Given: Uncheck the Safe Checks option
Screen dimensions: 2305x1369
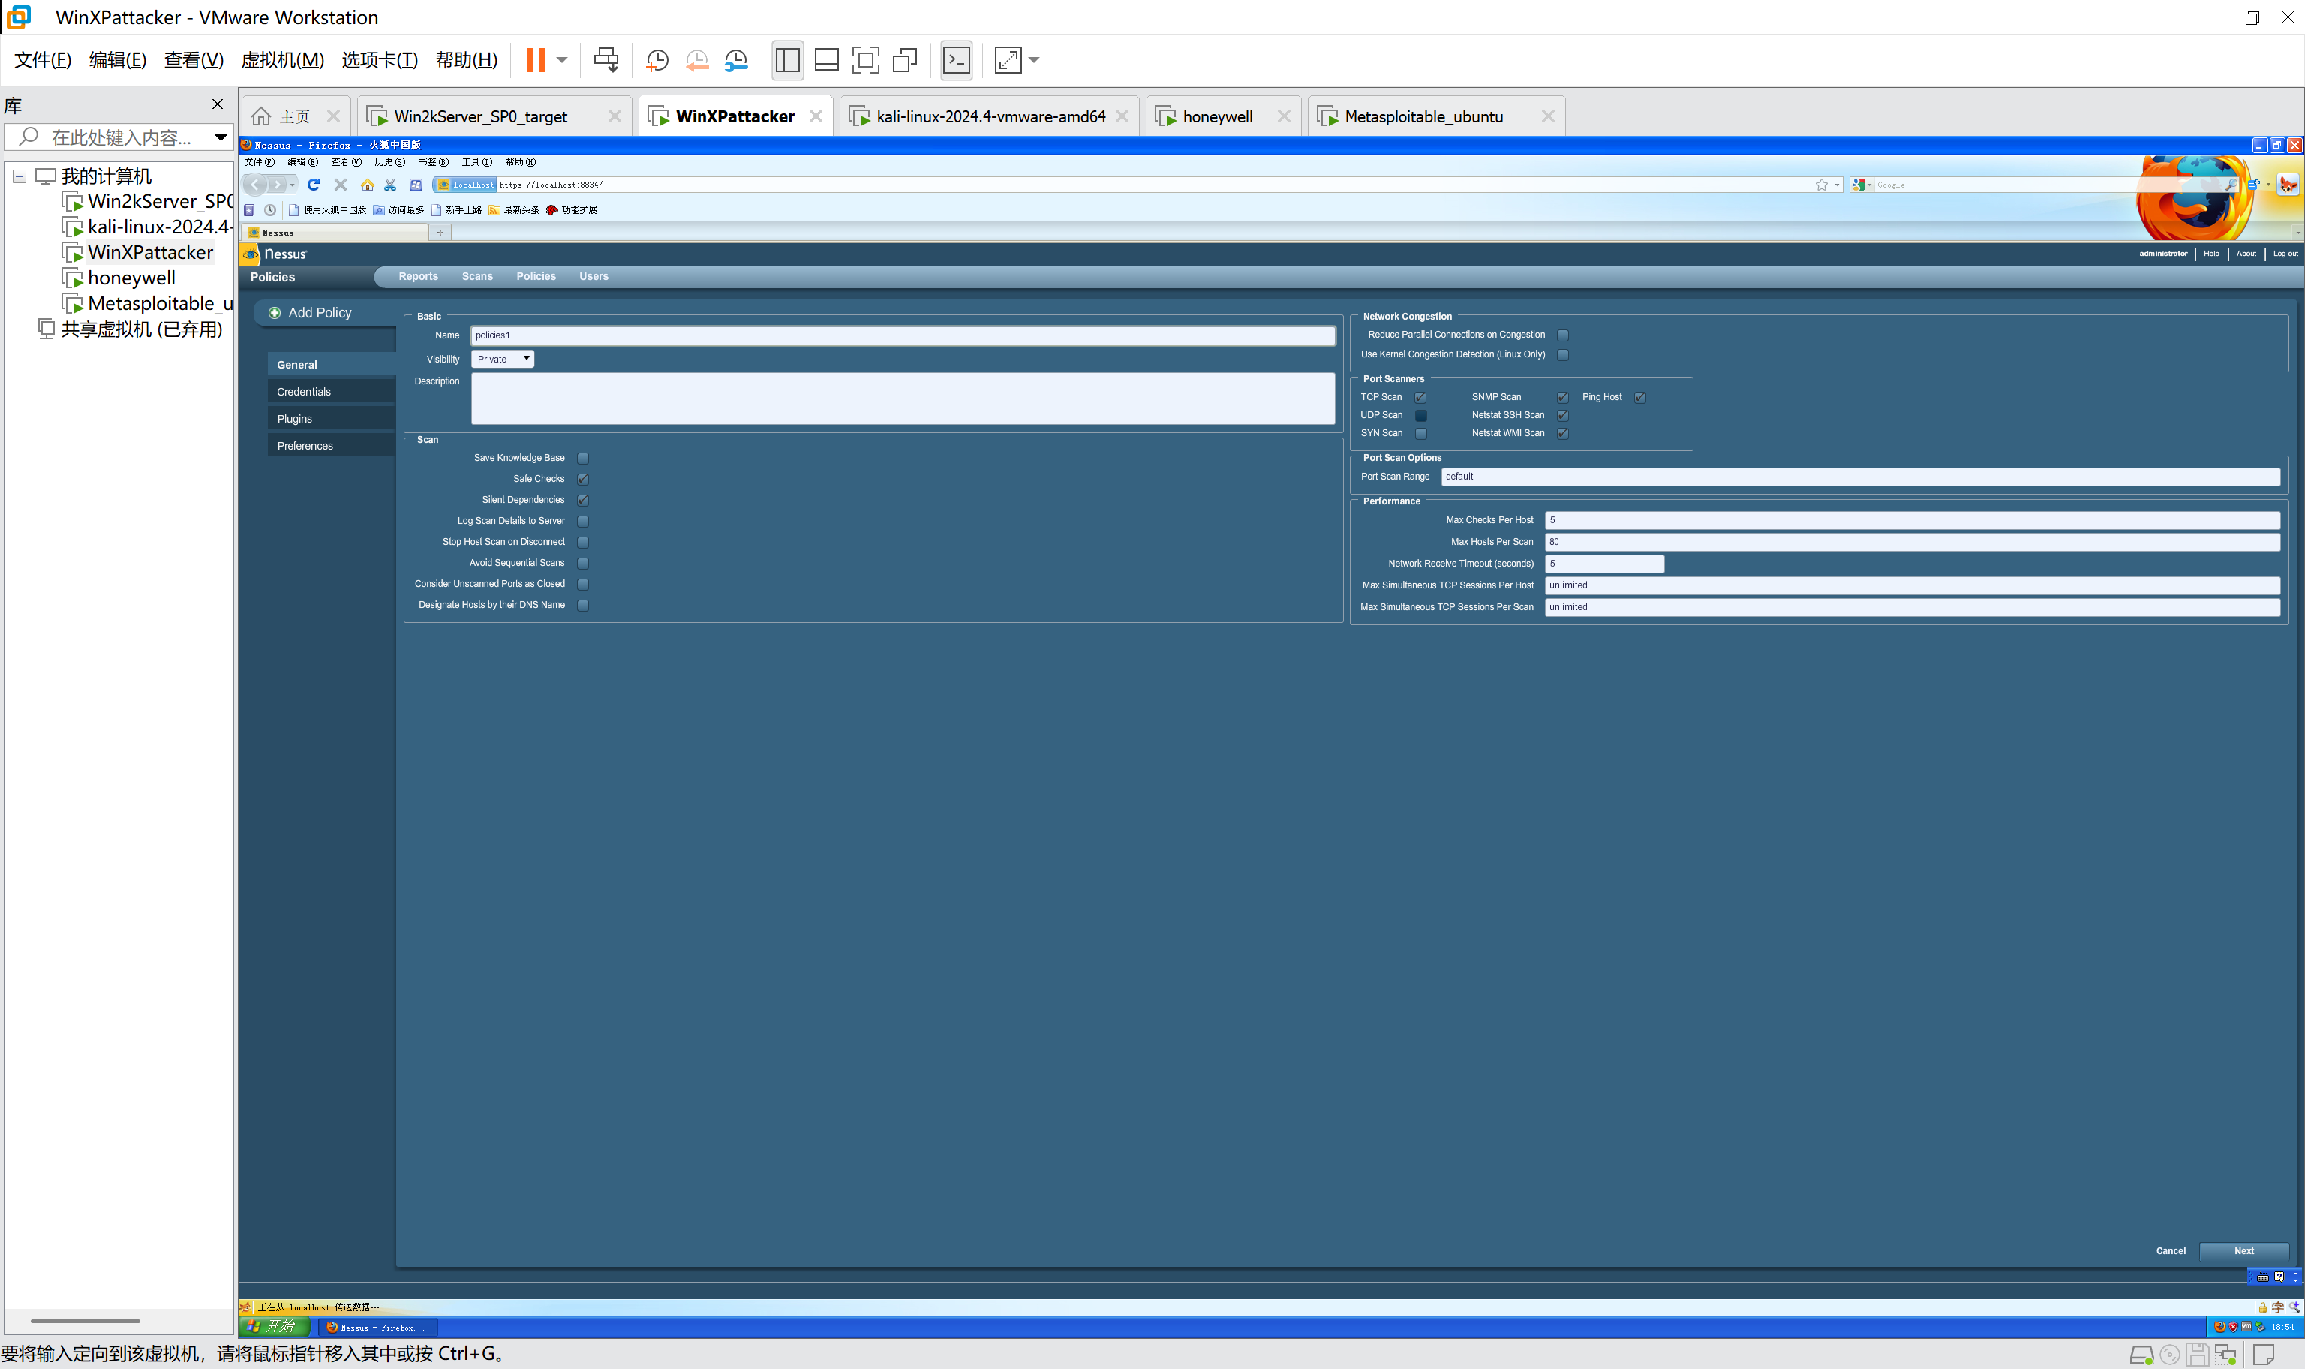Looking at the screenshot, I should click(583, 480).
